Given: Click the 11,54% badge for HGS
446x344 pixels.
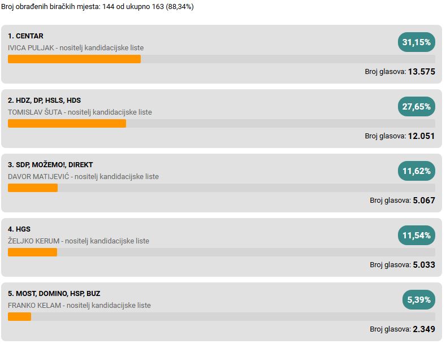Looking at the screenshot, I should (x=417, y=236).
